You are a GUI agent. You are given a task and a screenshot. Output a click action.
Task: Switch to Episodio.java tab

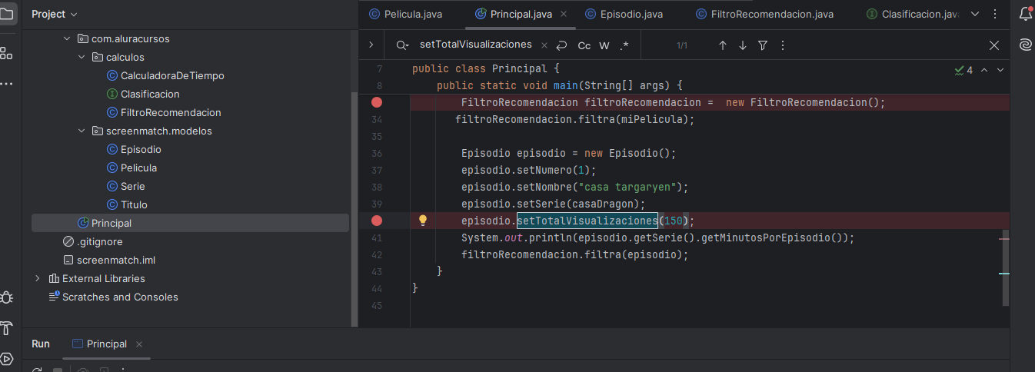pyautogui.click(x=623, y=14)
